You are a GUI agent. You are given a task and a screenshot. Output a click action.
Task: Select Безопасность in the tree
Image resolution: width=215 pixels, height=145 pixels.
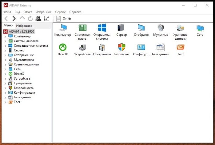coord(24,88)
